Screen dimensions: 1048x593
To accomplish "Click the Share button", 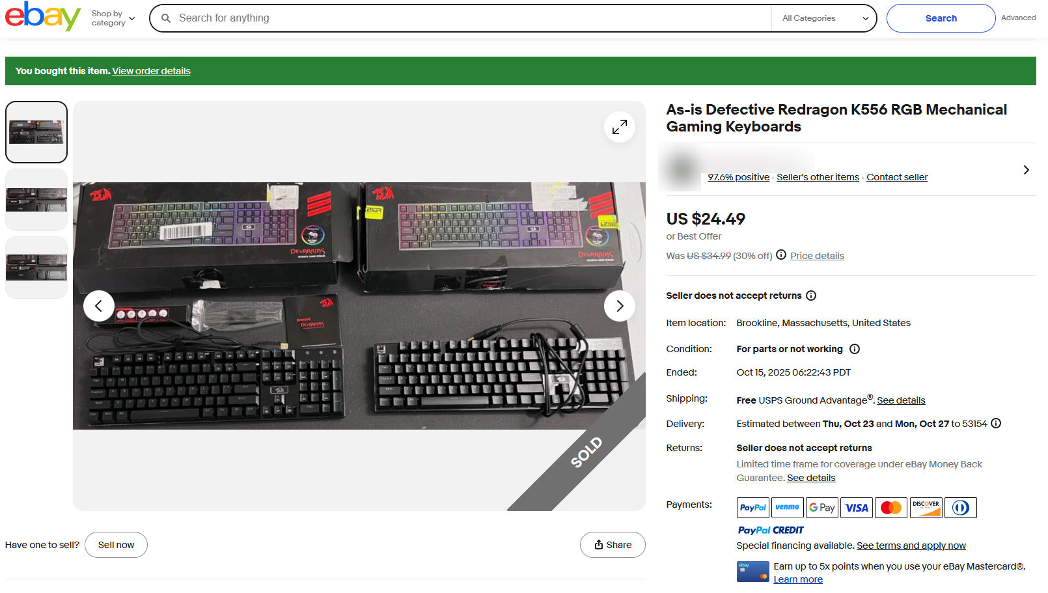I will click(x=613, y=545).
